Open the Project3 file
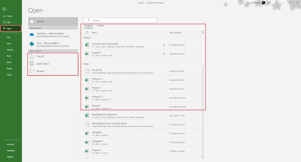The image size is (301, 162). click(142, 151)
